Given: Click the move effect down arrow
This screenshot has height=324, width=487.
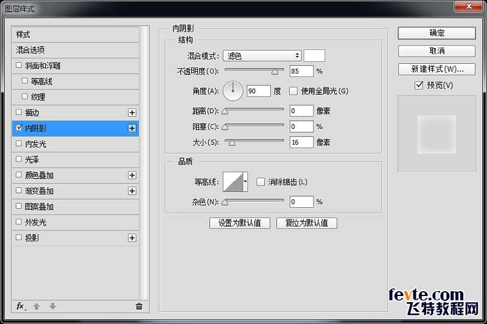Looking at the screenshot, I should [x=52, y=306].
